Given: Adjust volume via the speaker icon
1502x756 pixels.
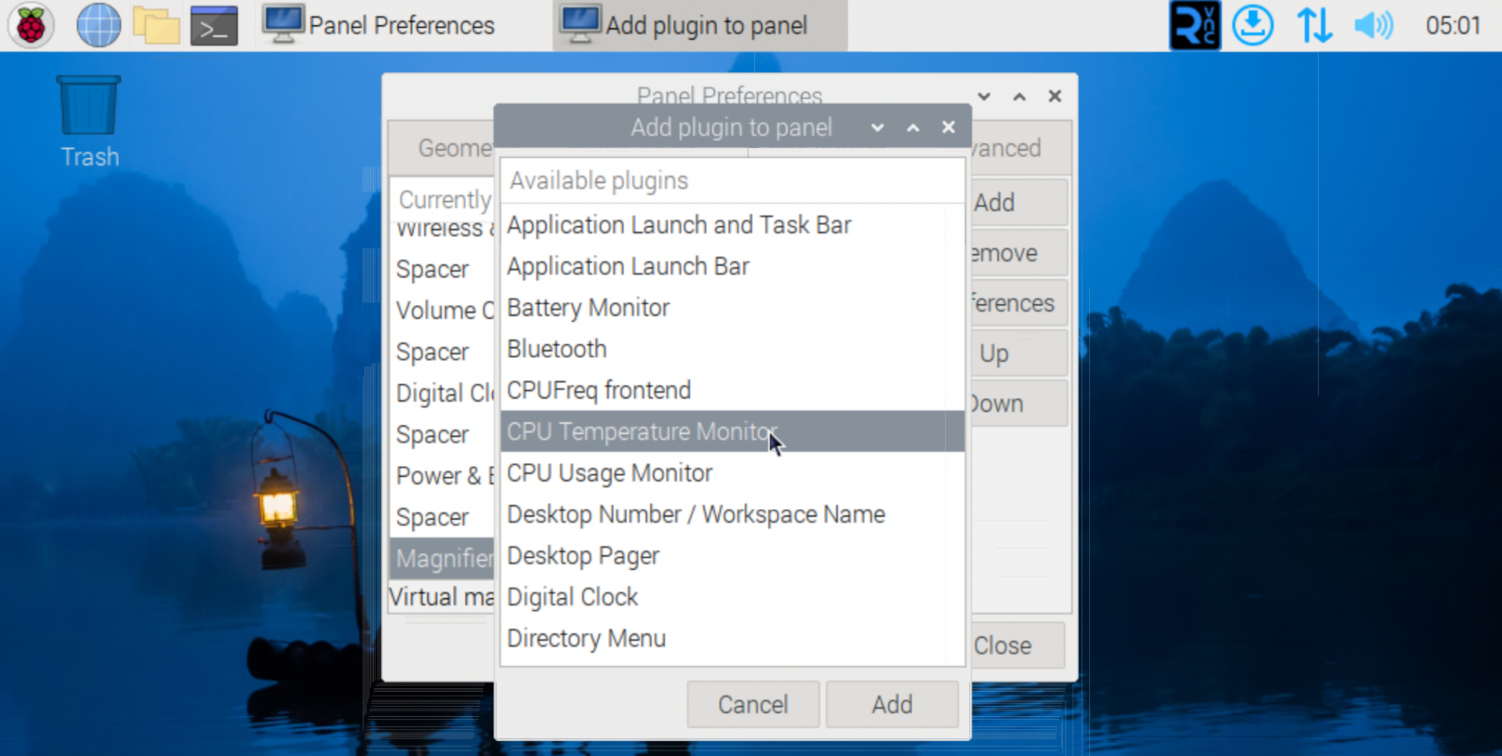Looking at the screenshot, I should coord(1374,25).
